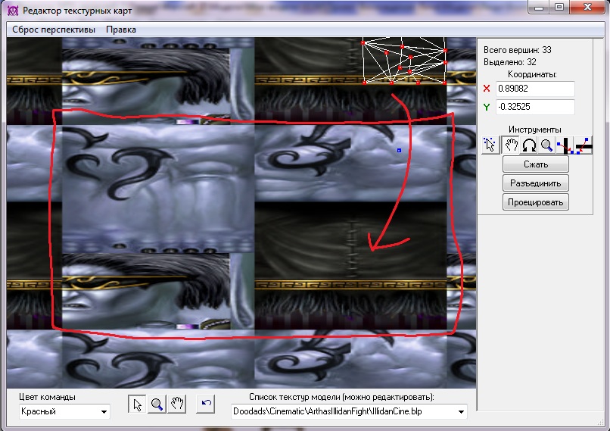Viewport: 610px width, 431px height.
Task: Click the Проецировать button
Action: tap(536, 202)
